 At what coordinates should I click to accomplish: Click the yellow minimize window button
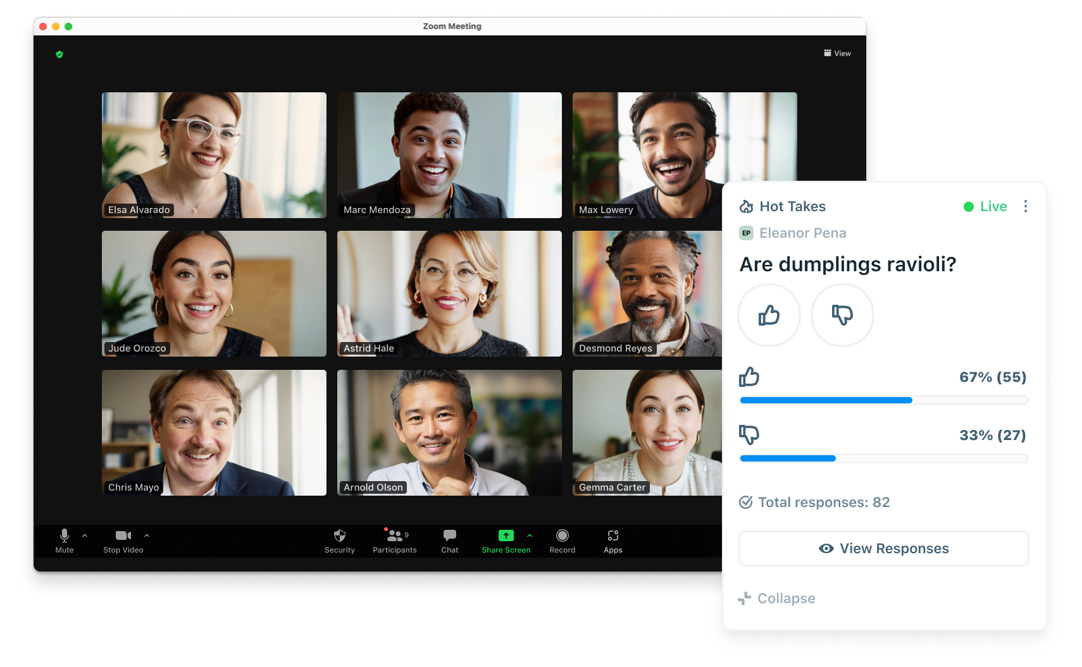(x=56, y=27)
